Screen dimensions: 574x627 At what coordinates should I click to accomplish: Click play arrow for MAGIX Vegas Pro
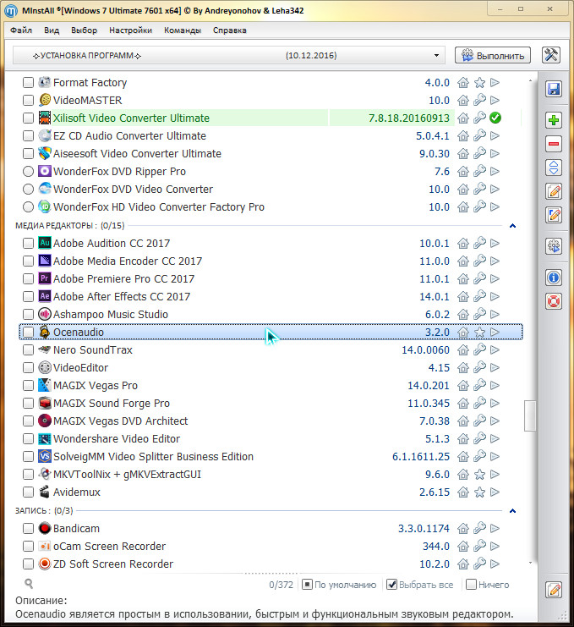tap(495, 386)
